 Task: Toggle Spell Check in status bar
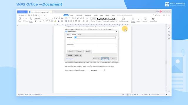tap(36, 94)
